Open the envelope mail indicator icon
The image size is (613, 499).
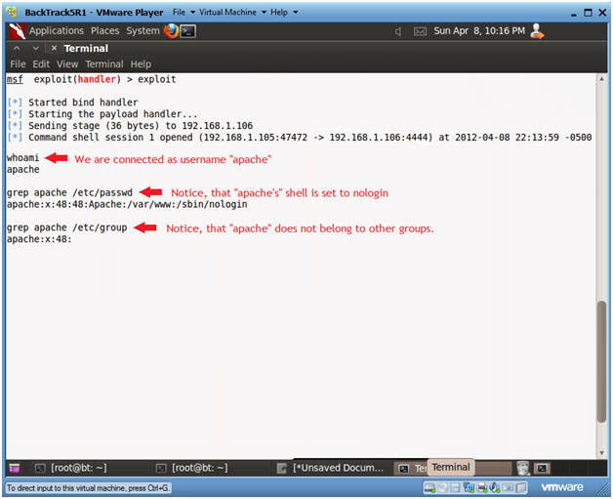420,31
